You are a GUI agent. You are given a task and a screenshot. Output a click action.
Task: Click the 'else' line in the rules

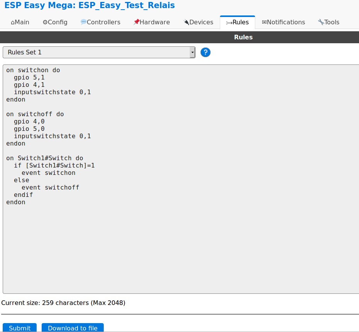[22, 180]
